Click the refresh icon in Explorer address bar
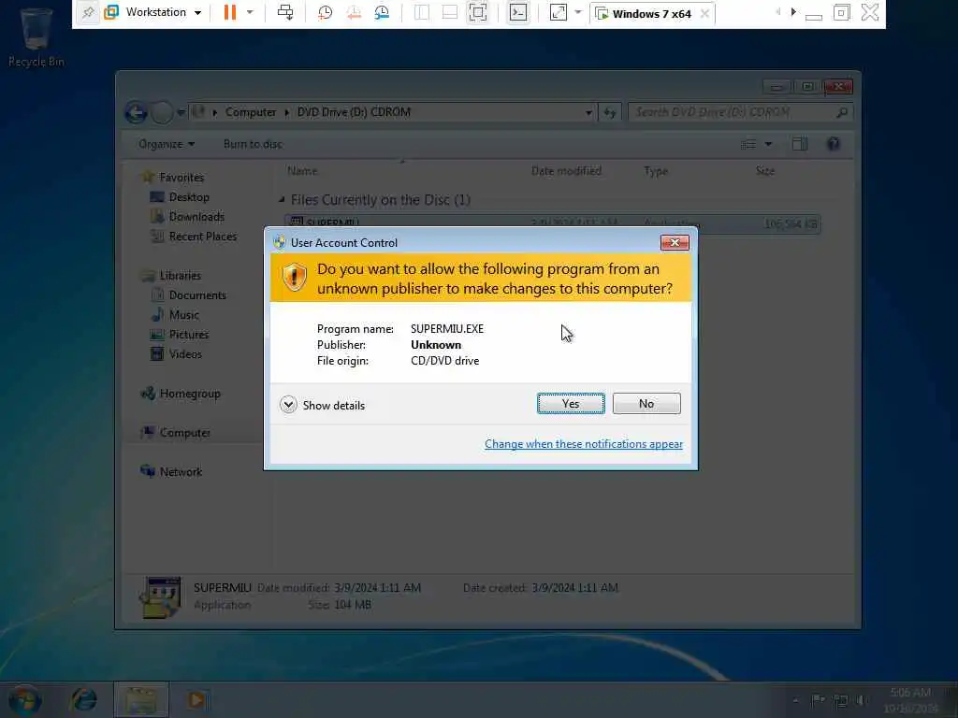Image resolution: width=958 pixels, height=718 pixels. click(610, 112)
